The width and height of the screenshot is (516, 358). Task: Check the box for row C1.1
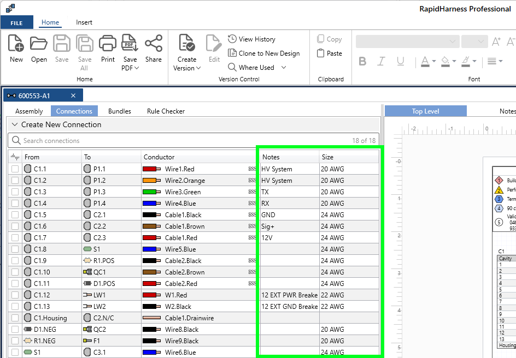coord(15,169)
